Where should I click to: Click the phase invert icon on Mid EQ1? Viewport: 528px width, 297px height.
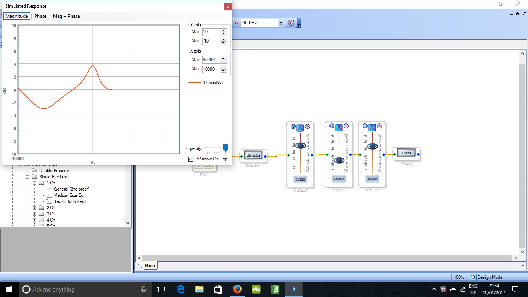(307, 126)
